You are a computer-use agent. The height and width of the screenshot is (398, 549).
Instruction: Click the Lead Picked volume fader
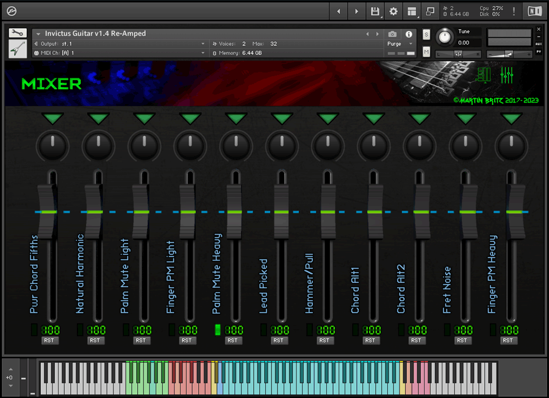pos(281,212)
